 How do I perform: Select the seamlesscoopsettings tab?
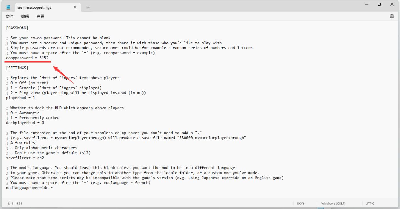click(x=34, y=7)
